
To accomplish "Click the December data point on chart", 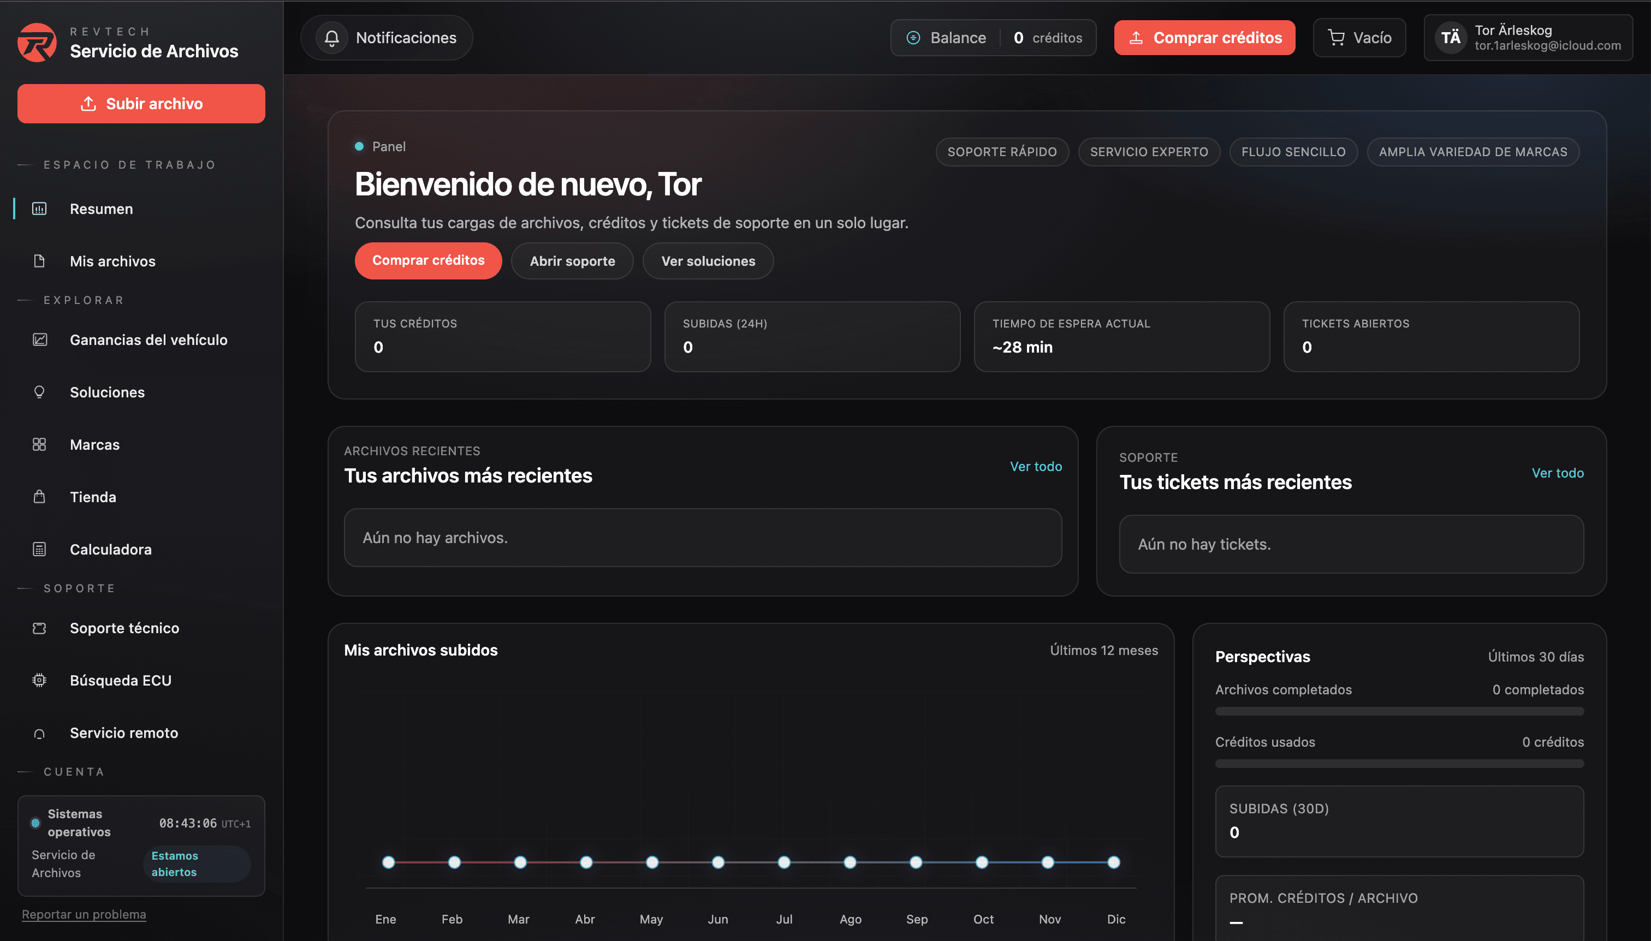I will (1114, 862).
